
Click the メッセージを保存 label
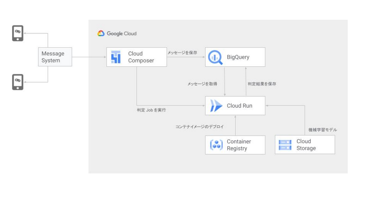[x=182, y=53]
